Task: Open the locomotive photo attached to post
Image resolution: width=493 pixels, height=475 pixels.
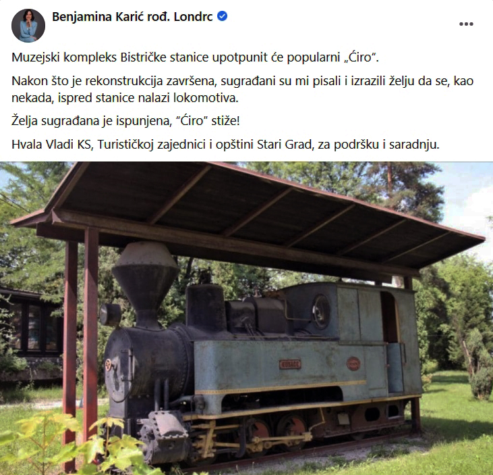Action: pos(247,318)
